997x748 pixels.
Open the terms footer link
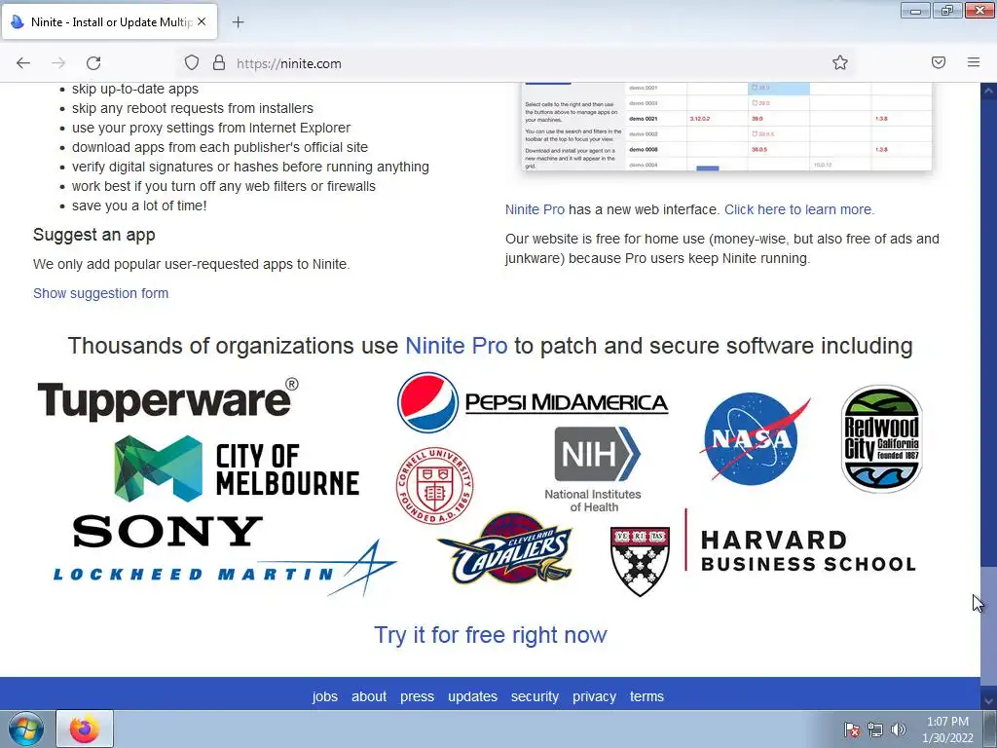[x=646, y=696]
